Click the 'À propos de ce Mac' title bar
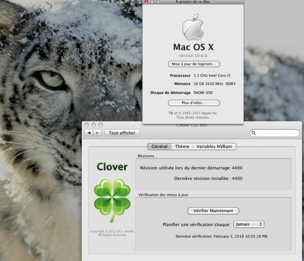304x261 pixels. [193, 2]
